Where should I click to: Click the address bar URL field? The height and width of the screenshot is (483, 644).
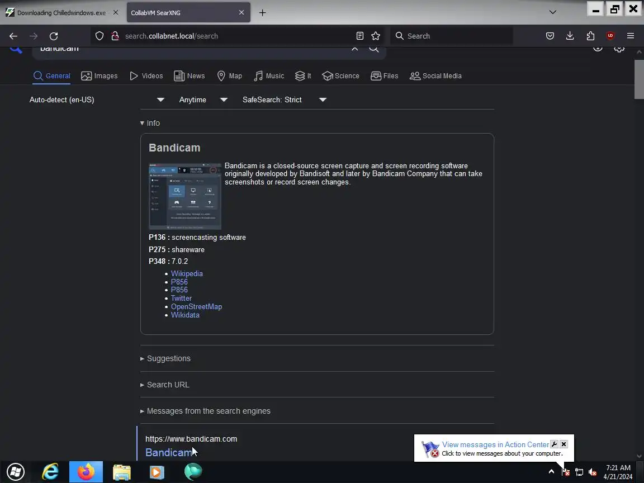tap(238, 36)
